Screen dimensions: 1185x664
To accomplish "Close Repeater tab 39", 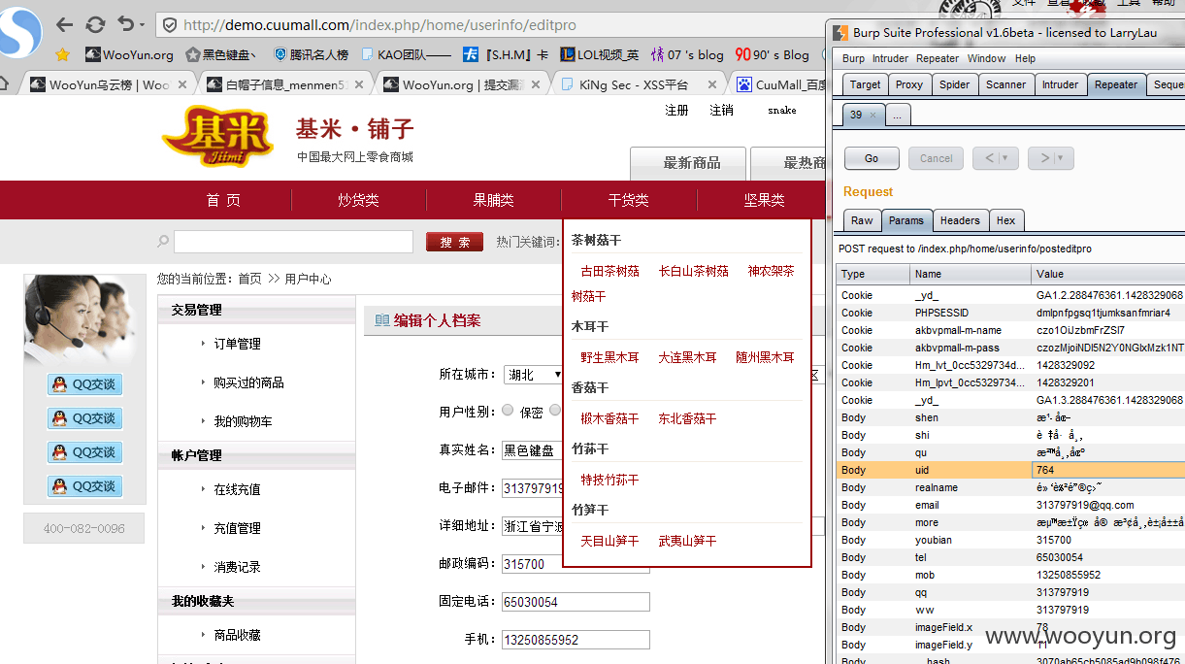I will [872, 116].
